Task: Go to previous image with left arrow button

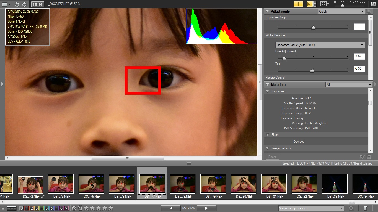Action: coord(171,208)
